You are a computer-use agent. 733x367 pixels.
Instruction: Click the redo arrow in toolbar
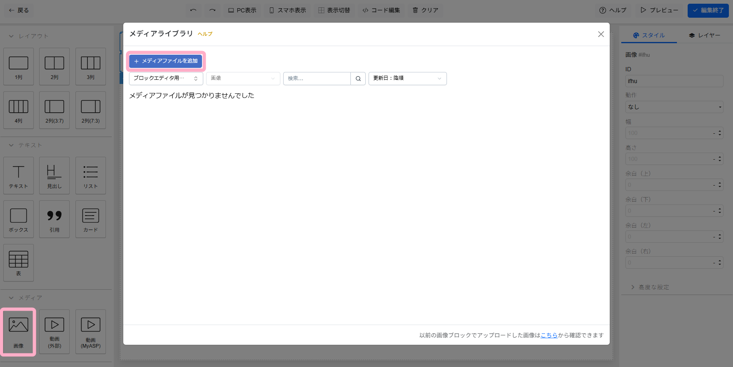point(212,10)
